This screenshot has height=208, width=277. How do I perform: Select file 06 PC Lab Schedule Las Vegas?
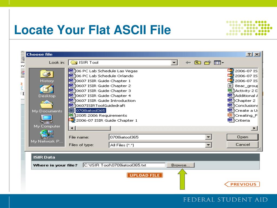coord(103,71)
